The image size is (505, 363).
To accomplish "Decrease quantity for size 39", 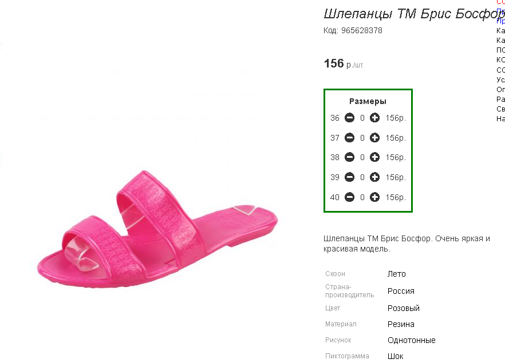I will coord(349,177).
